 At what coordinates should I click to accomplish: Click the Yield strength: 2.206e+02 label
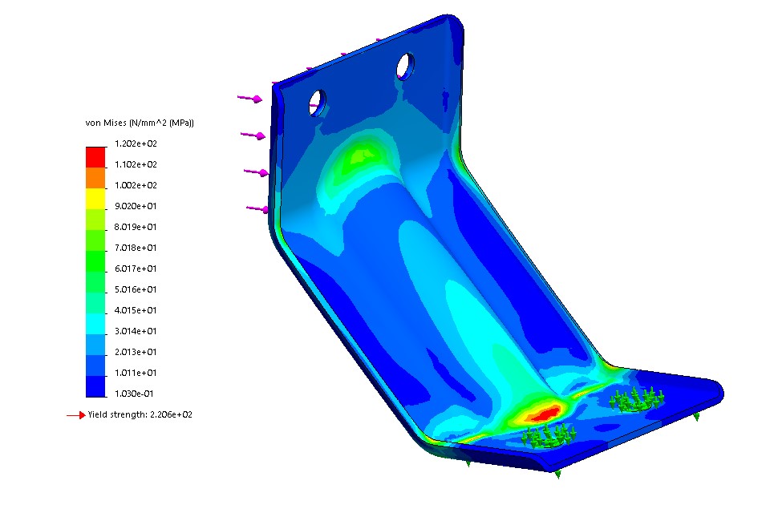pyautogui.click(x=140, y=414)
